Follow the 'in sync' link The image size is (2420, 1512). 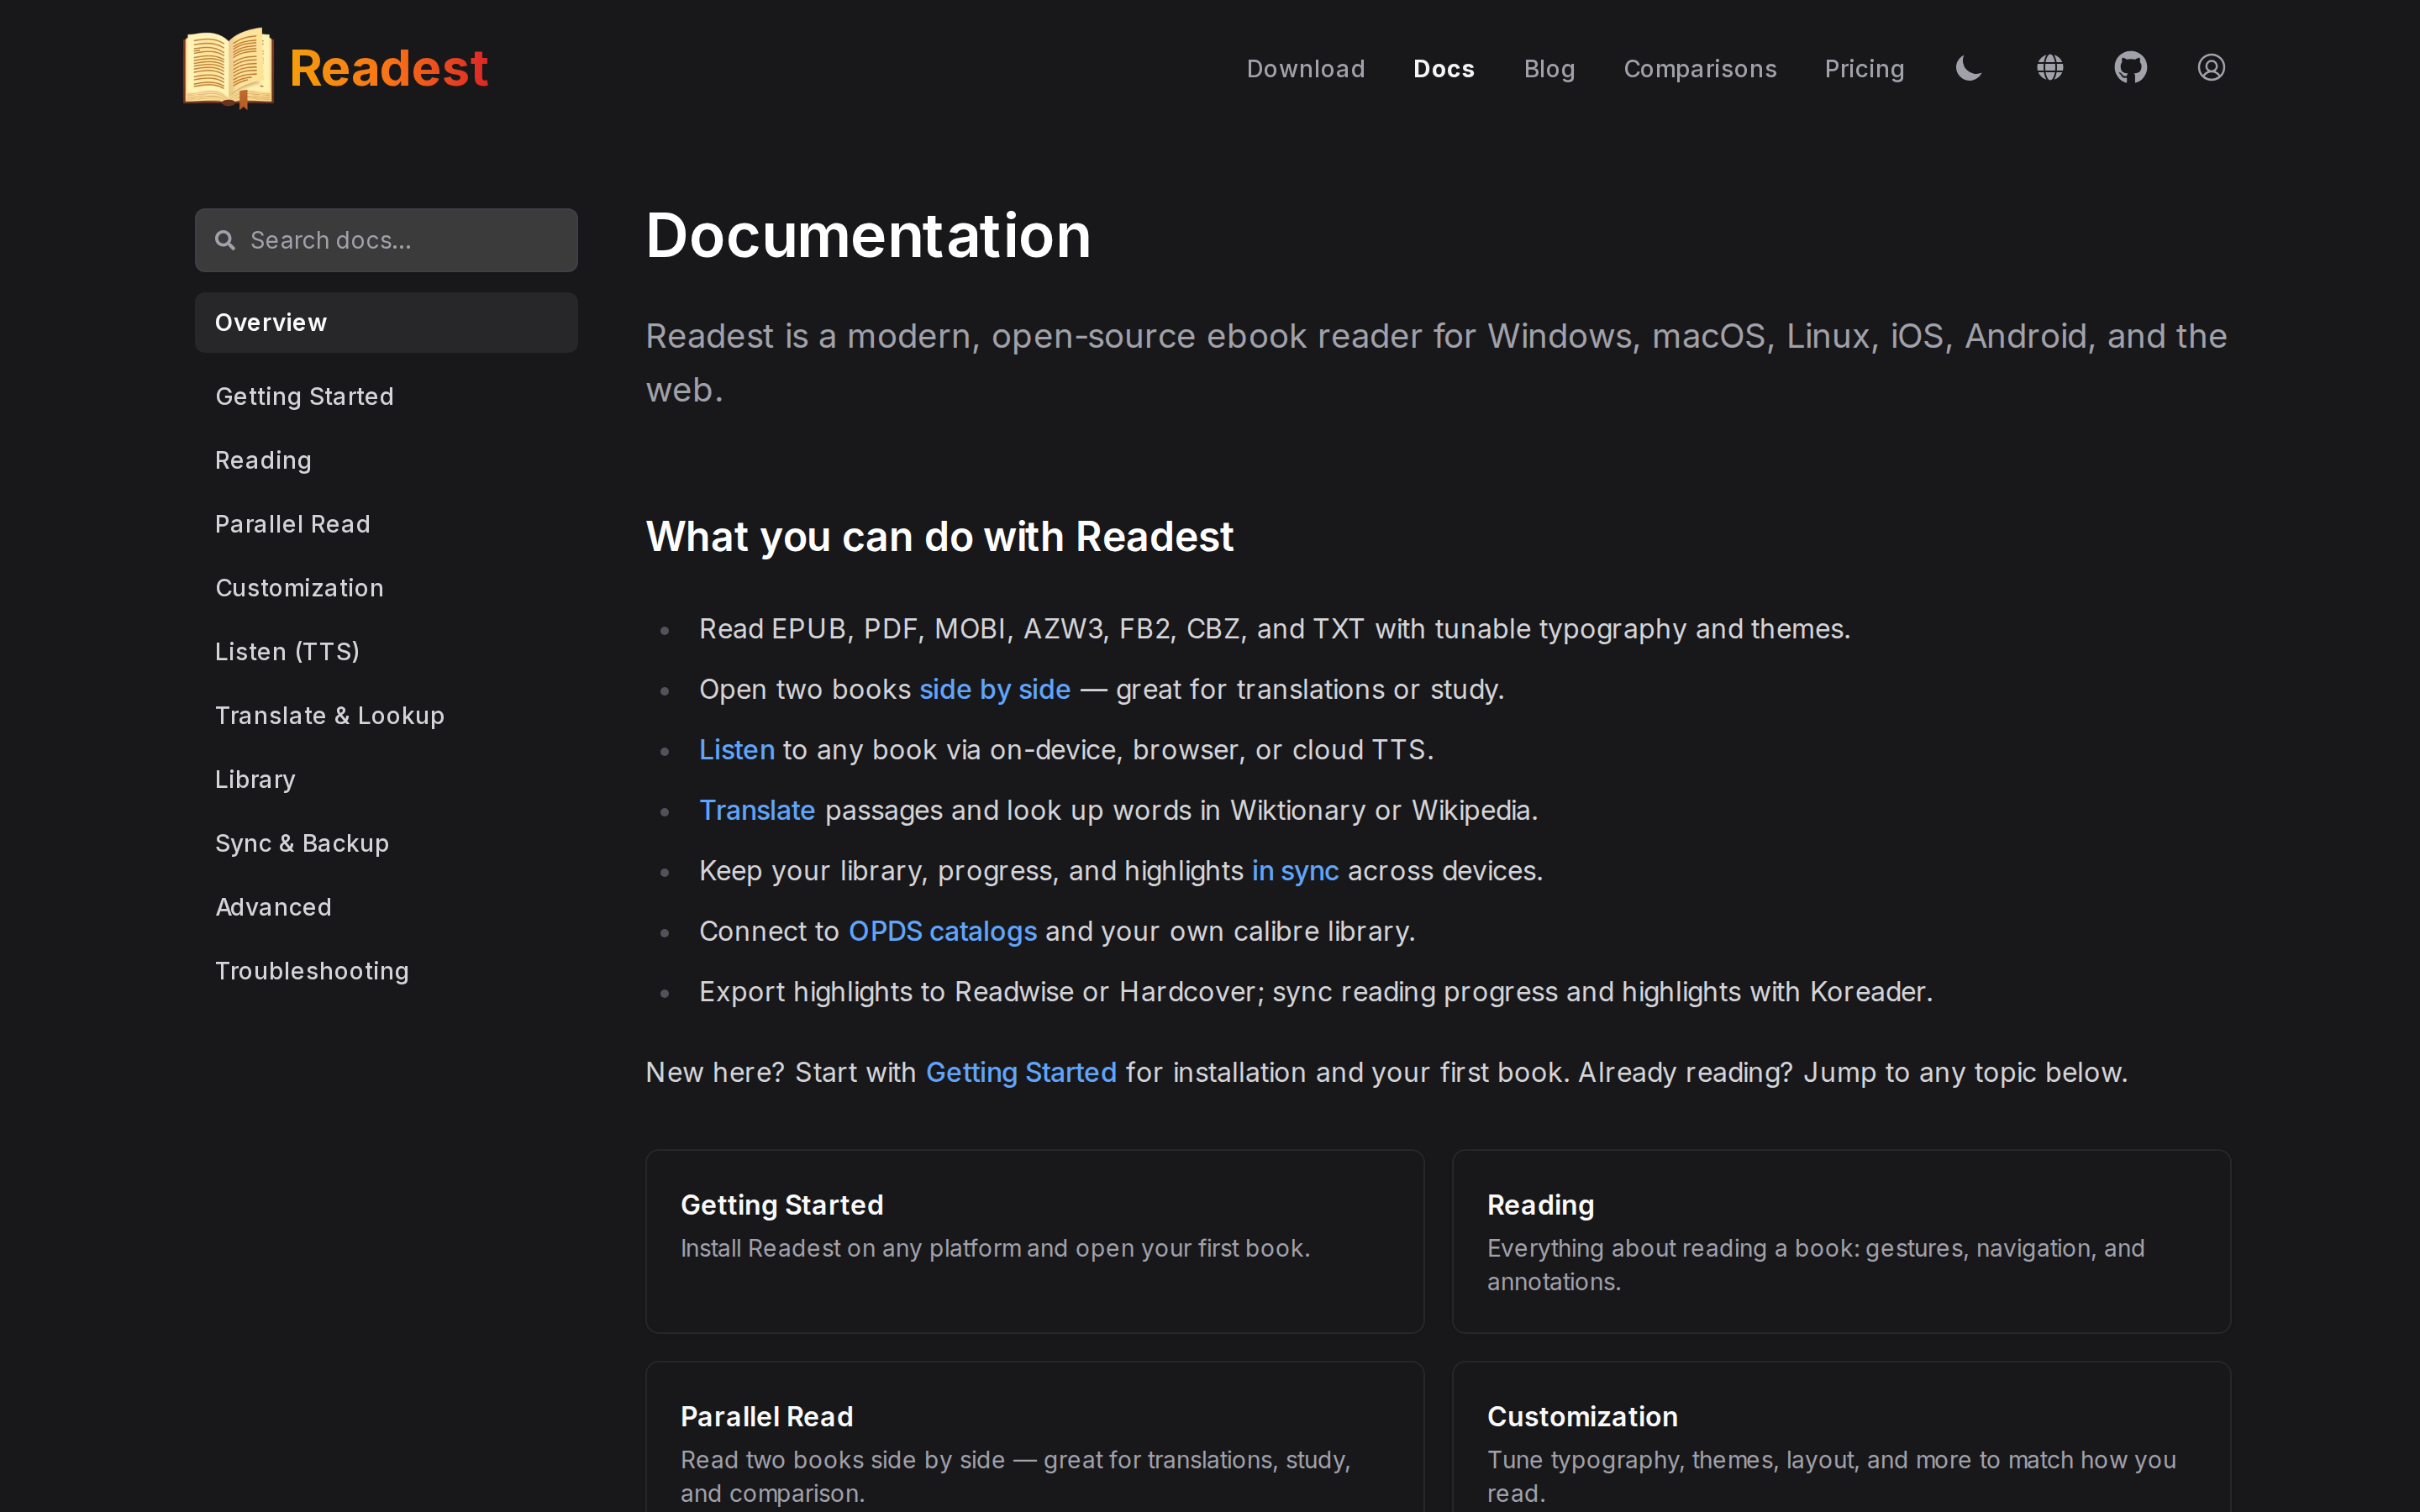(1295, 871)
